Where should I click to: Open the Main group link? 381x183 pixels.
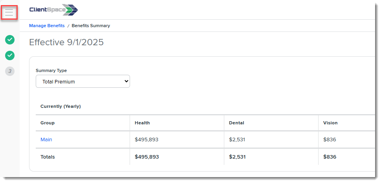[46, 139]
